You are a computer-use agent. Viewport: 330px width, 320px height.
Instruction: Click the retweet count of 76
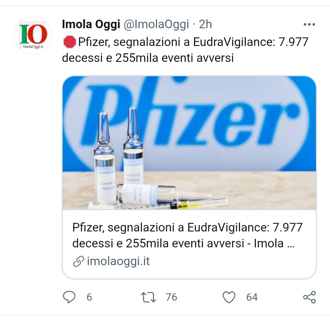click(x=171, y=297)
